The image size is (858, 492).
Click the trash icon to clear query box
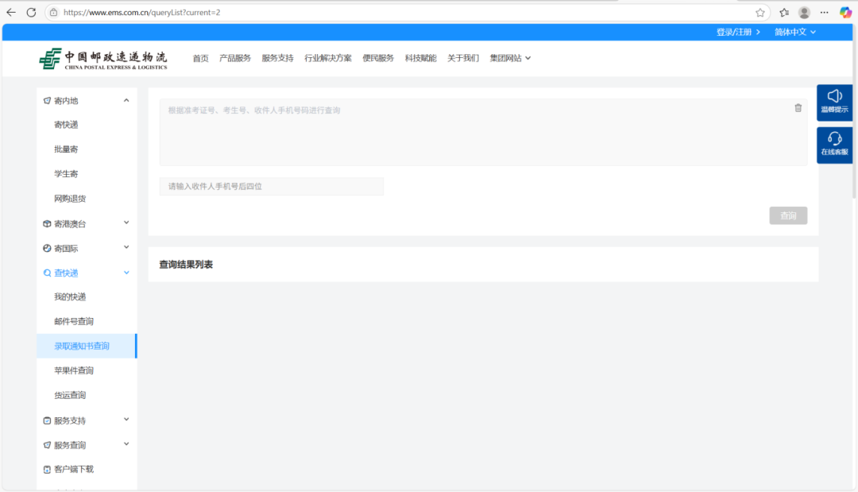798,107
